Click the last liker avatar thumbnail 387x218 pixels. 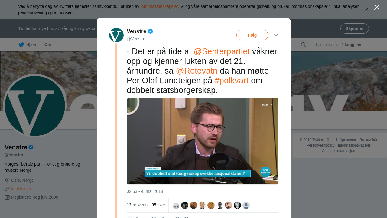click(246, 205)
